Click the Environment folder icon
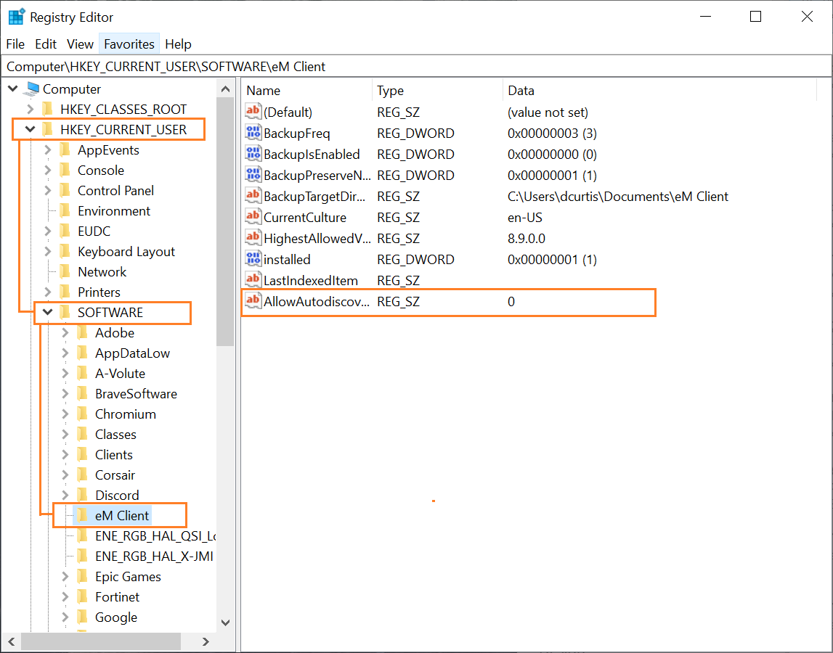Image resolution: width=833 pixels, height=653 pixels. (x=65, y=210)
